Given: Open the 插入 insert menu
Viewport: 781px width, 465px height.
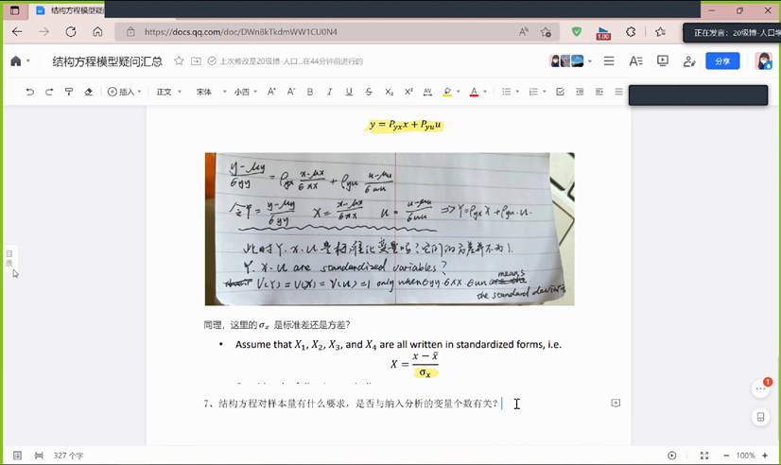Looking at the screenshot, I should tap(125, 92).
